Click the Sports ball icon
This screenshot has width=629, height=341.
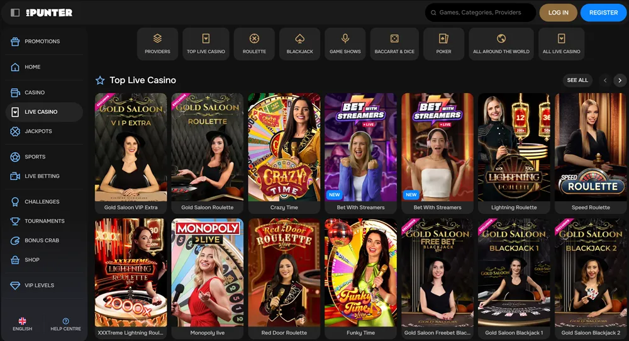click(x=15, y=157)
